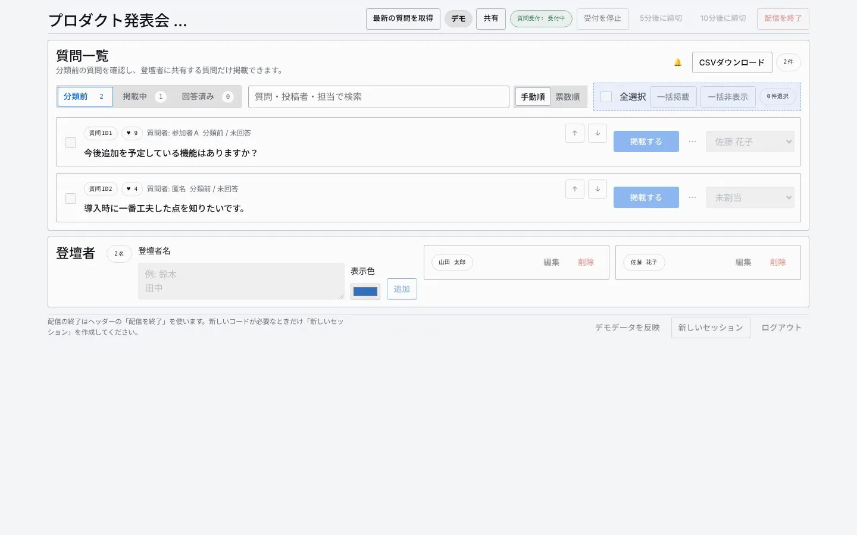Click the 共有 share button

[x=491, y=18]
